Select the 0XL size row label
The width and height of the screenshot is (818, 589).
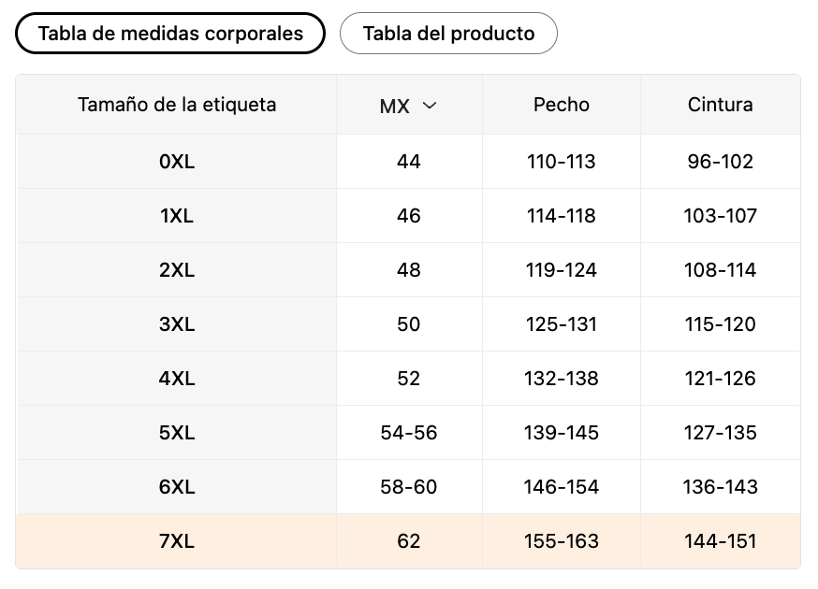177,162
